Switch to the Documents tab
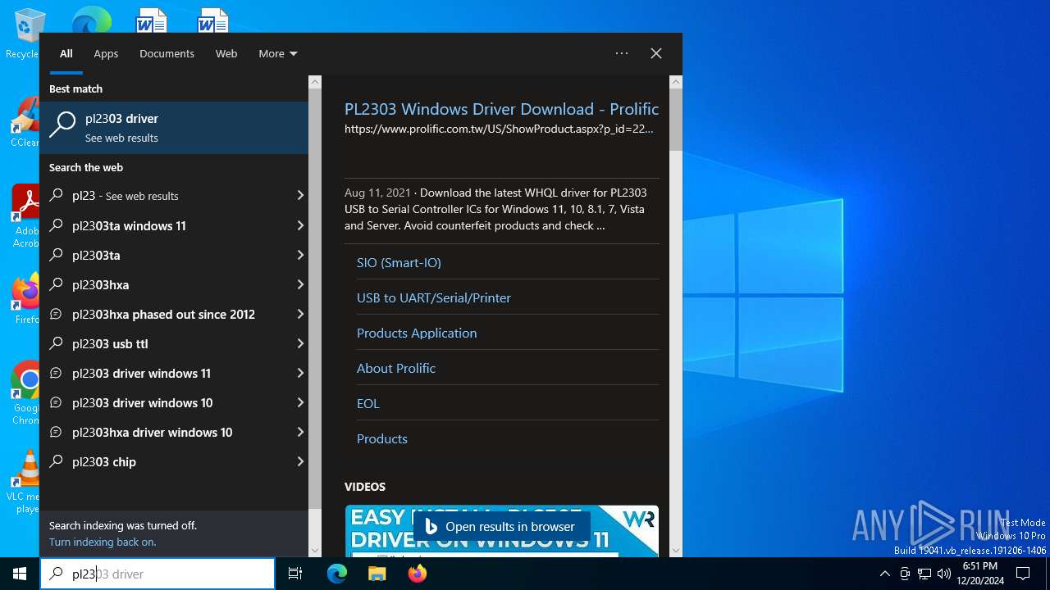1050x590 pixels. (x=167, y=53)
